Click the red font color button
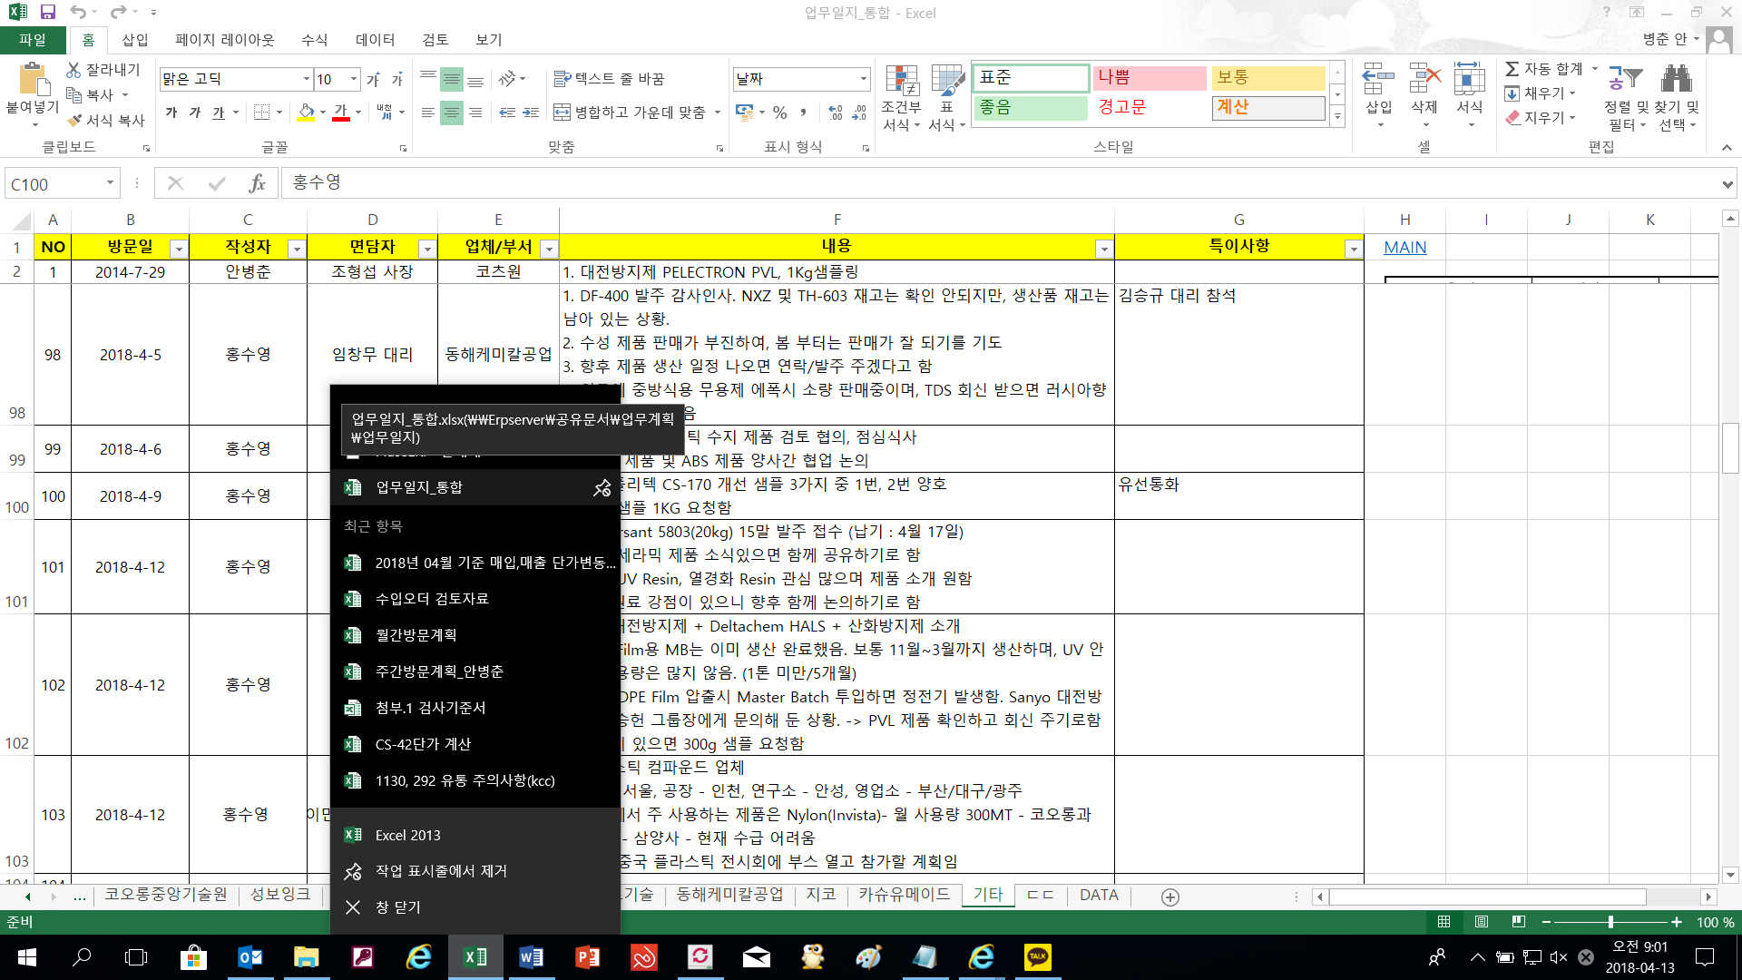1742x980 pixels. click(x=341, y=113)
